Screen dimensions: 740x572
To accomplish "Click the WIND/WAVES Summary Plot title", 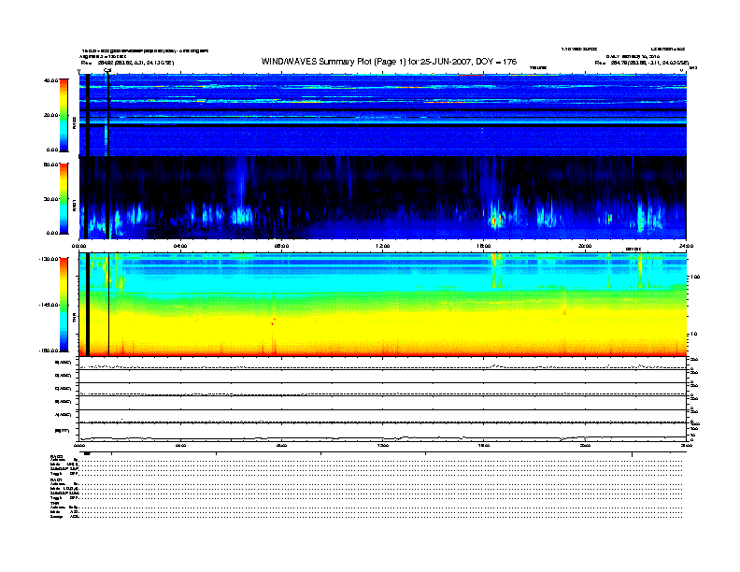I will [389, 62].
